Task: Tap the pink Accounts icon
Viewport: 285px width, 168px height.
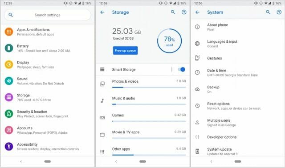Action: click(x=9, y=130)
